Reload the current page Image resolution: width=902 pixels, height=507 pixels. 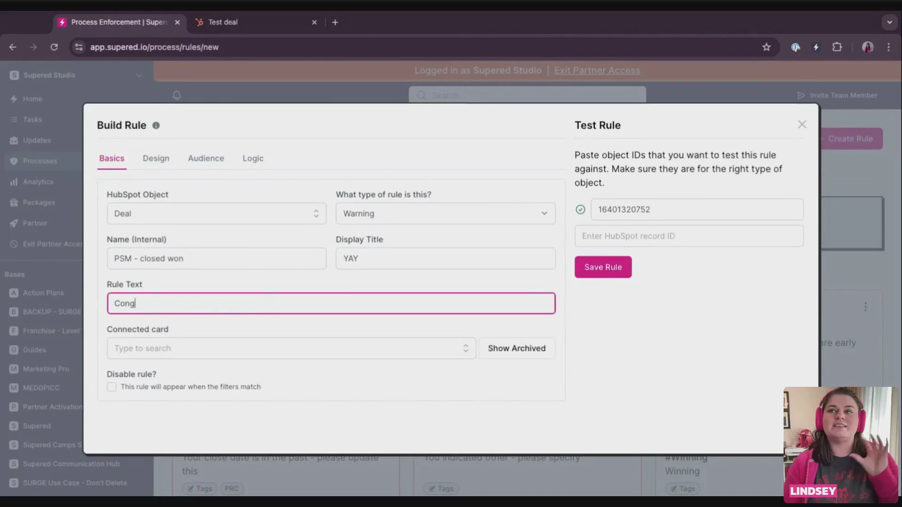pos(54,47)
